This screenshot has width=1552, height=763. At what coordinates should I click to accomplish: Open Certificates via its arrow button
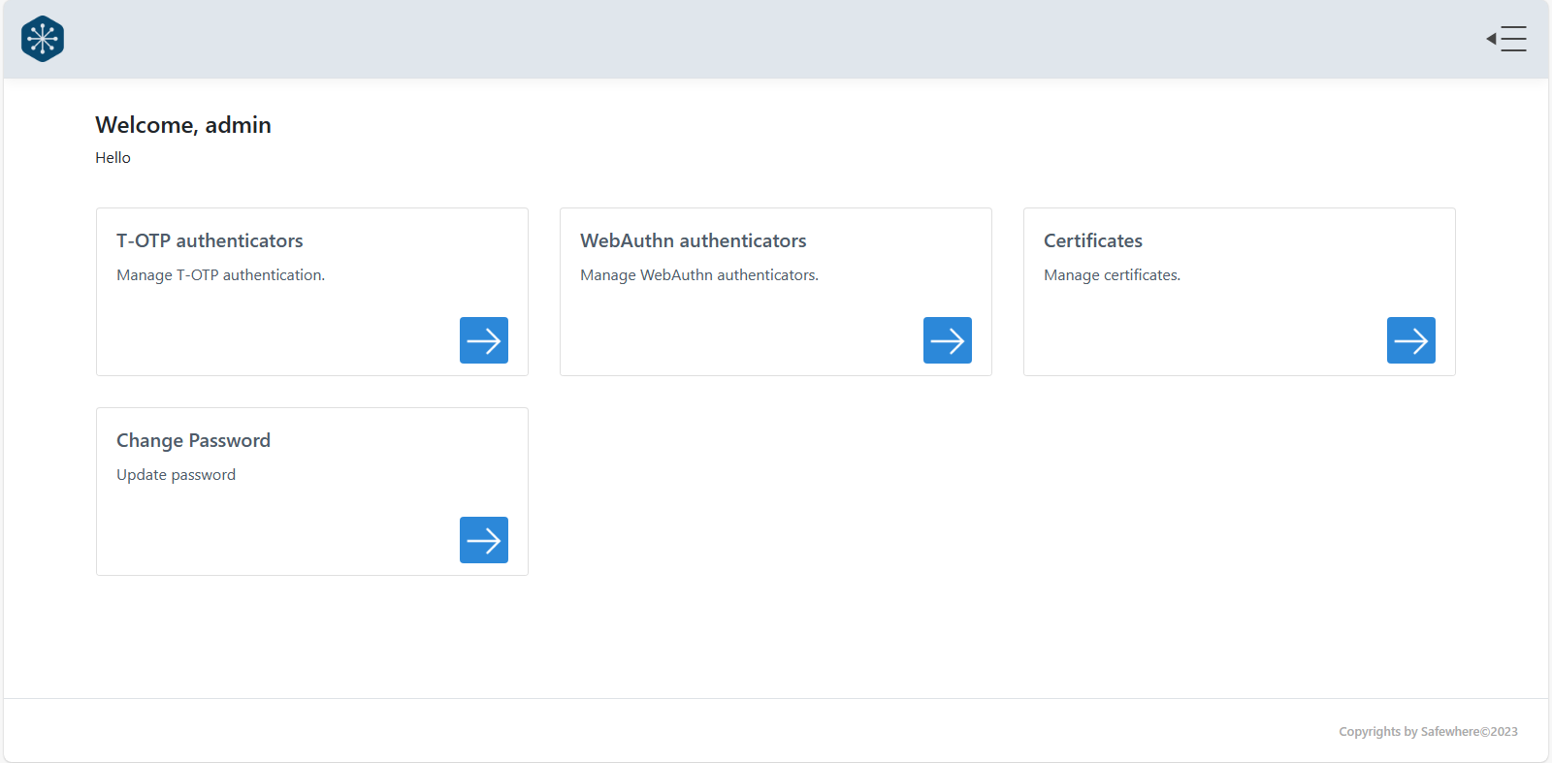point(1410,340)
